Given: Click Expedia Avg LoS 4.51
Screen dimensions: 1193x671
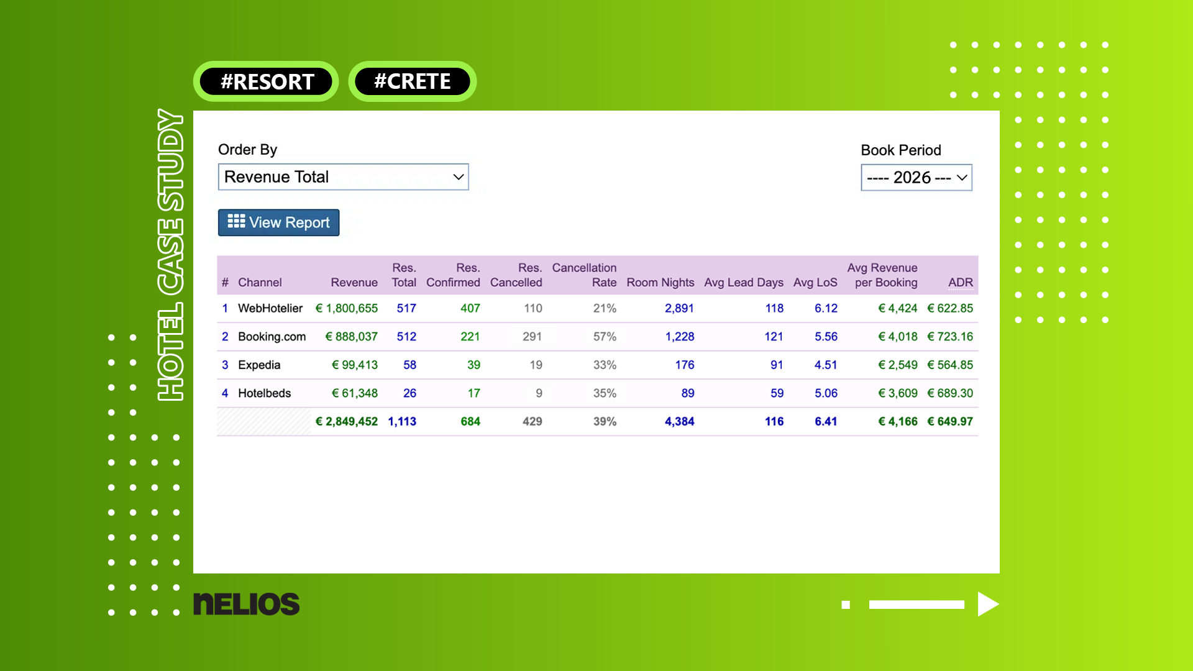Looking at the screenshot, I should [x=826, y=365].
